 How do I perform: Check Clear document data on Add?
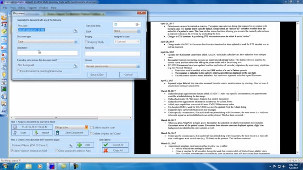pyautogui.click(x=57, y=151)
